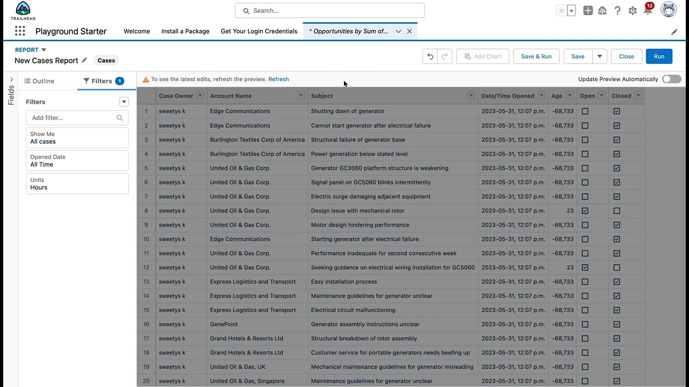689x387 pixels.
Task: Go to Get Your Login Credentials tab
Action: [259, 31]
